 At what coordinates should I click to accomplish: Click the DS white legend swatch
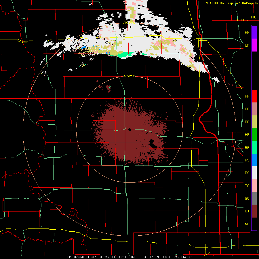pyautogui.click(x=254, y=173)
